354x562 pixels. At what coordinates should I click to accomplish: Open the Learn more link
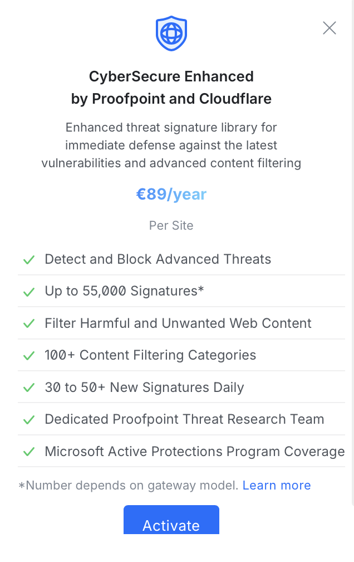pos(277,485)
